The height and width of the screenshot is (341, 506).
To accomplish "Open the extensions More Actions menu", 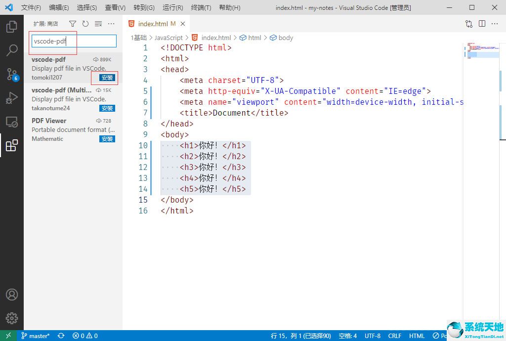I will click(111, 23).
